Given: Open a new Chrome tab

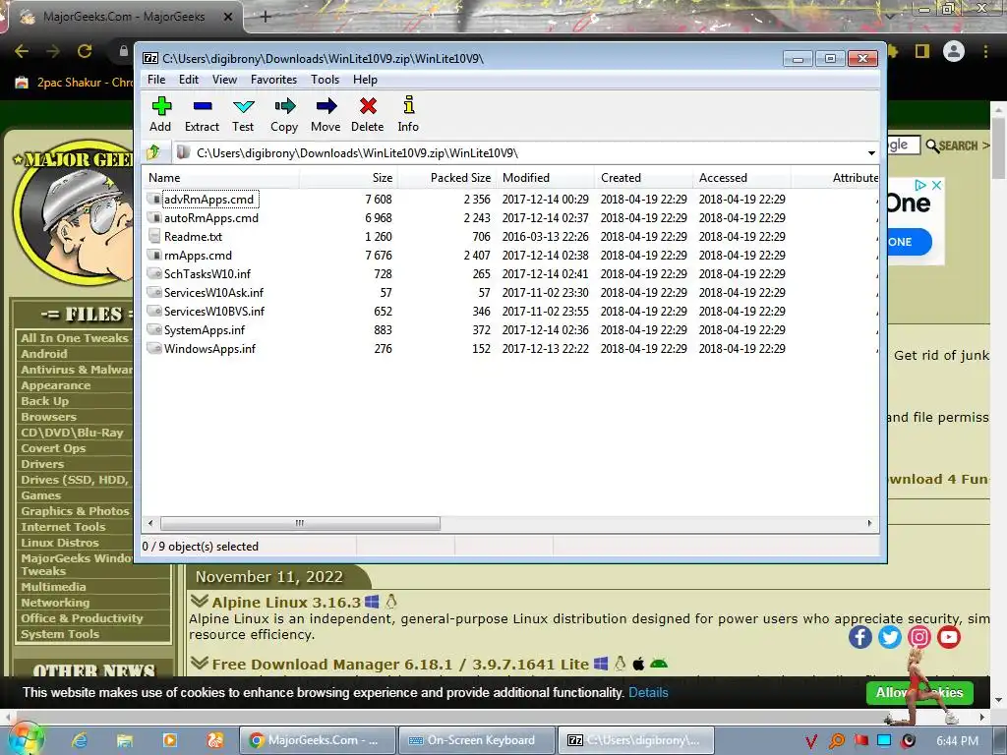Looking at the screenshot, I should click(266, 17).
